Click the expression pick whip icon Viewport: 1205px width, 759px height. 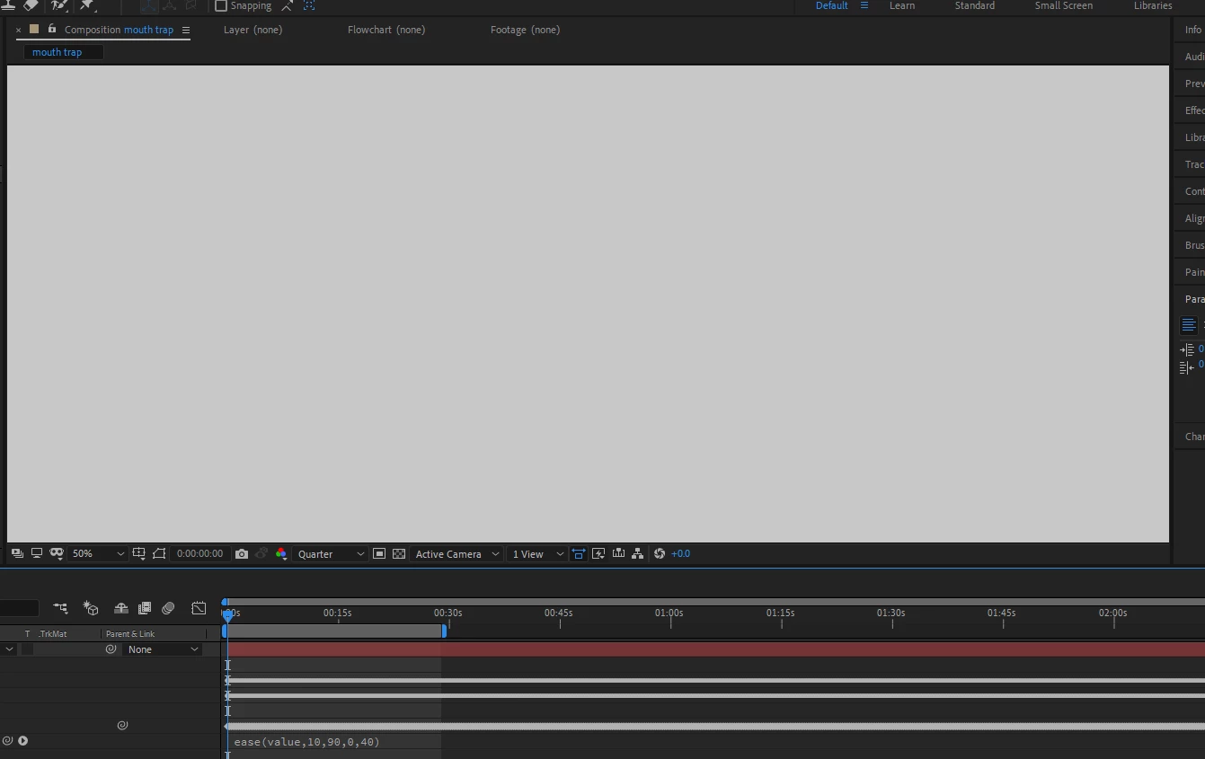click(7, 741)
